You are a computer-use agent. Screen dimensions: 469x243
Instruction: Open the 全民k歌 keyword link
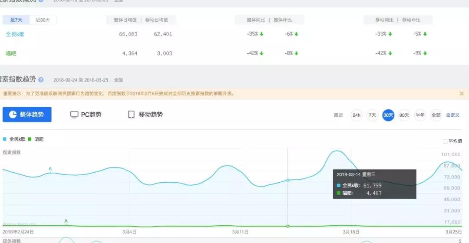(15, 34)
